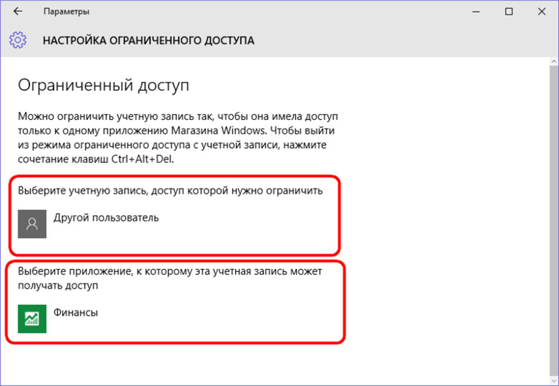Image resolution: width=559 pixels, height=386 pixels.
Task: Click the description paragraph about Магазина Windows
Action: click(177, 131)
